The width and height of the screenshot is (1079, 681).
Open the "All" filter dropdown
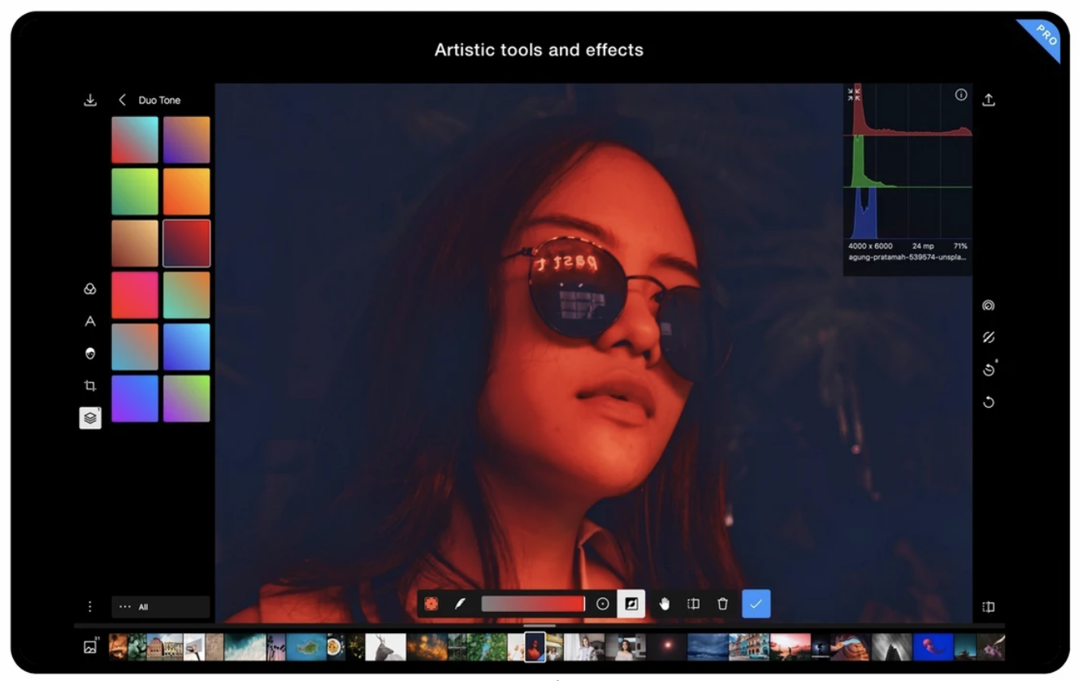[161, 607]
